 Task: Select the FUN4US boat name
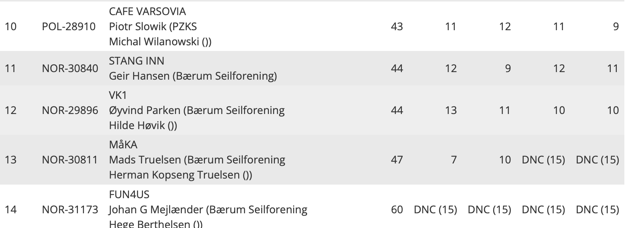coord(129,194)
